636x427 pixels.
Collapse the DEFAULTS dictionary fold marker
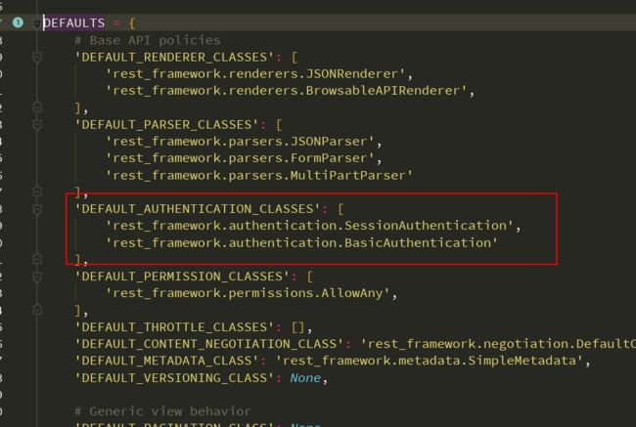coord(37,23)
